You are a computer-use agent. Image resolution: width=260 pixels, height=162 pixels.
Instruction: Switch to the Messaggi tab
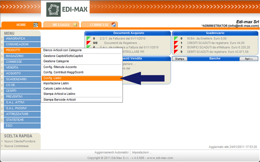coord(61,25)
